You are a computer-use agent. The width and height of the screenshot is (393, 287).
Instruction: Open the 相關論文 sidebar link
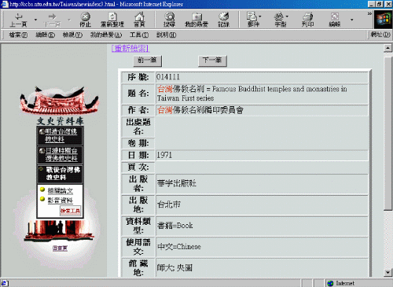coord(60,190)
